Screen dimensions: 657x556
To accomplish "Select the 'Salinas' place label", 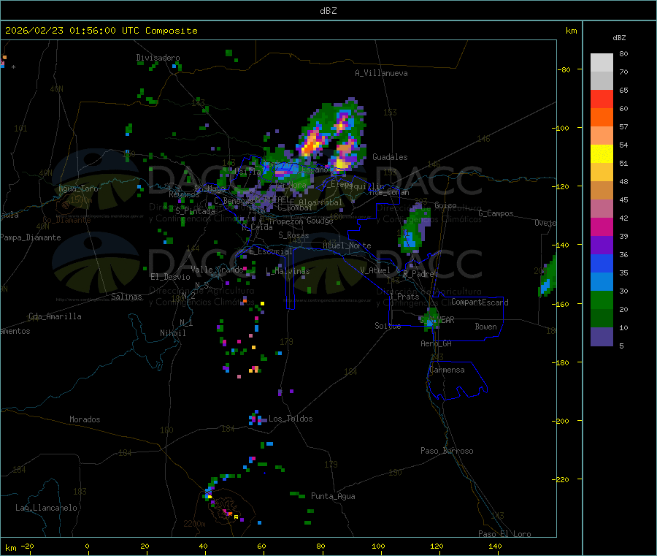I will coord(126,297).
